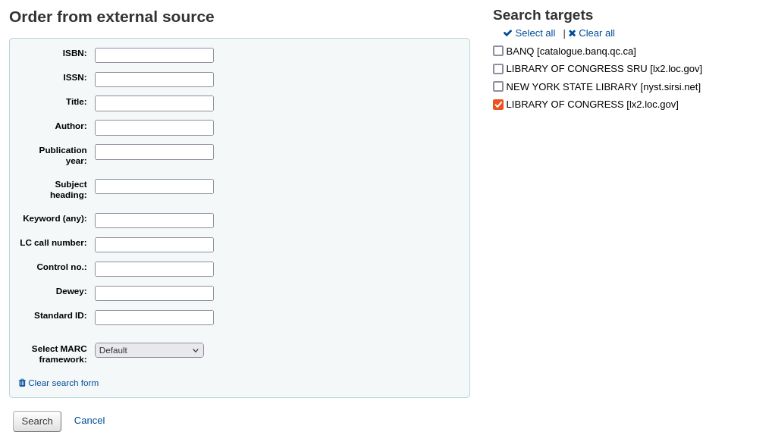Image resolution: width=772 pixels, height=448 pixels.
Task: Enable the NEW YORK STATE LIBRARY target
Action: click(x=498, y=86)
